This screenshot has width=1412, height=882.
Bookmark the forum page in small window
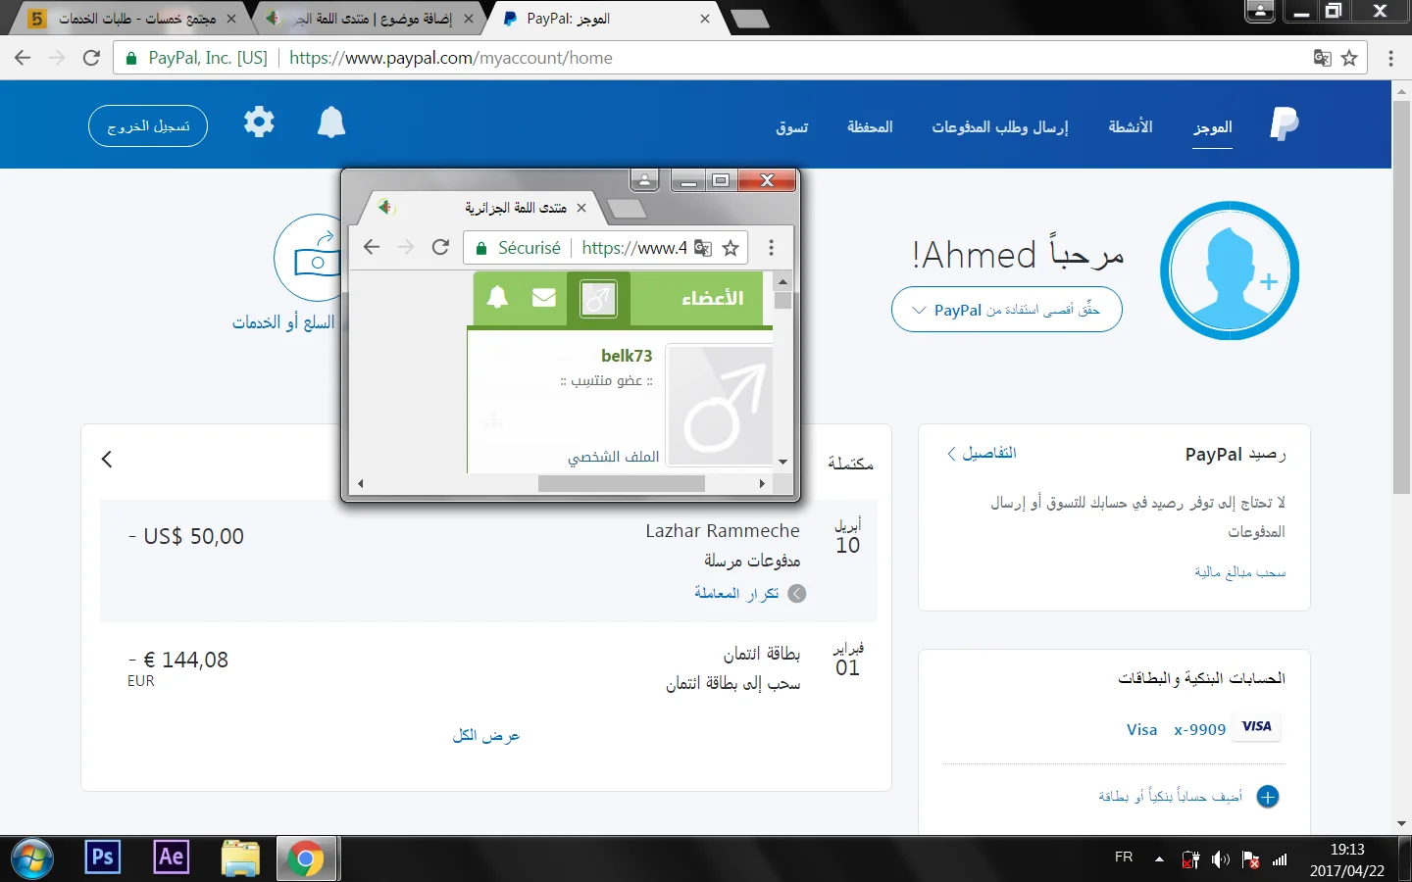pyautogui.click(x=731, y=248)
